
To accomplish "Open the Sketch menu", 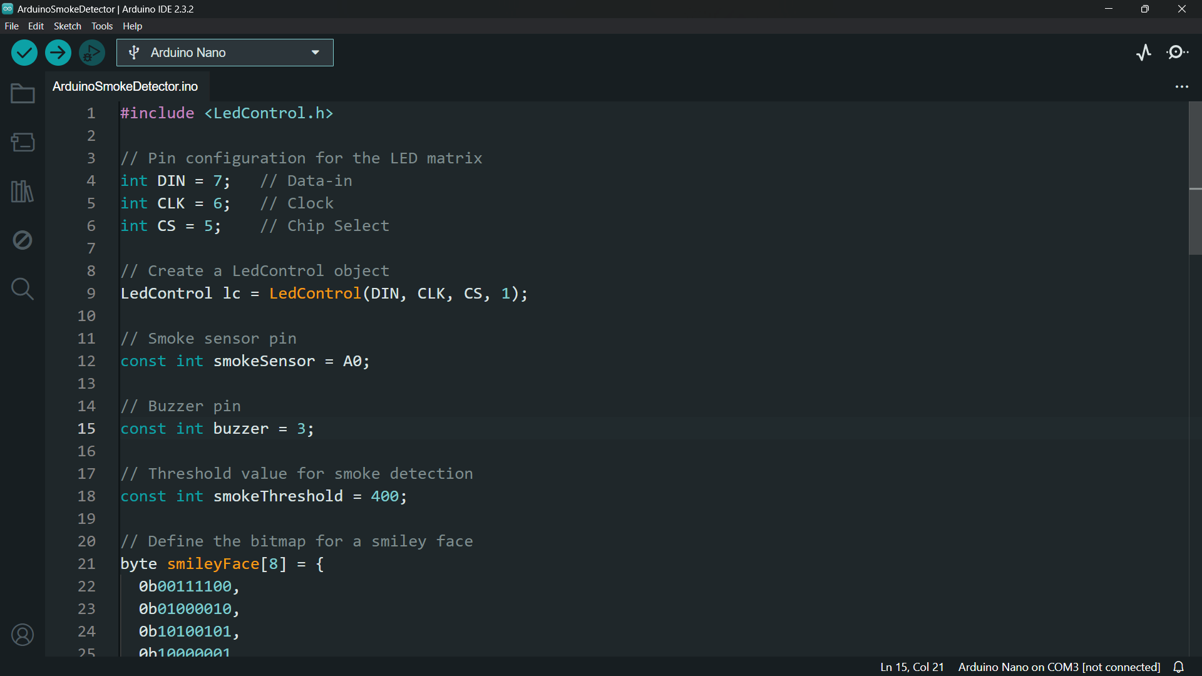I will [68, 26].
